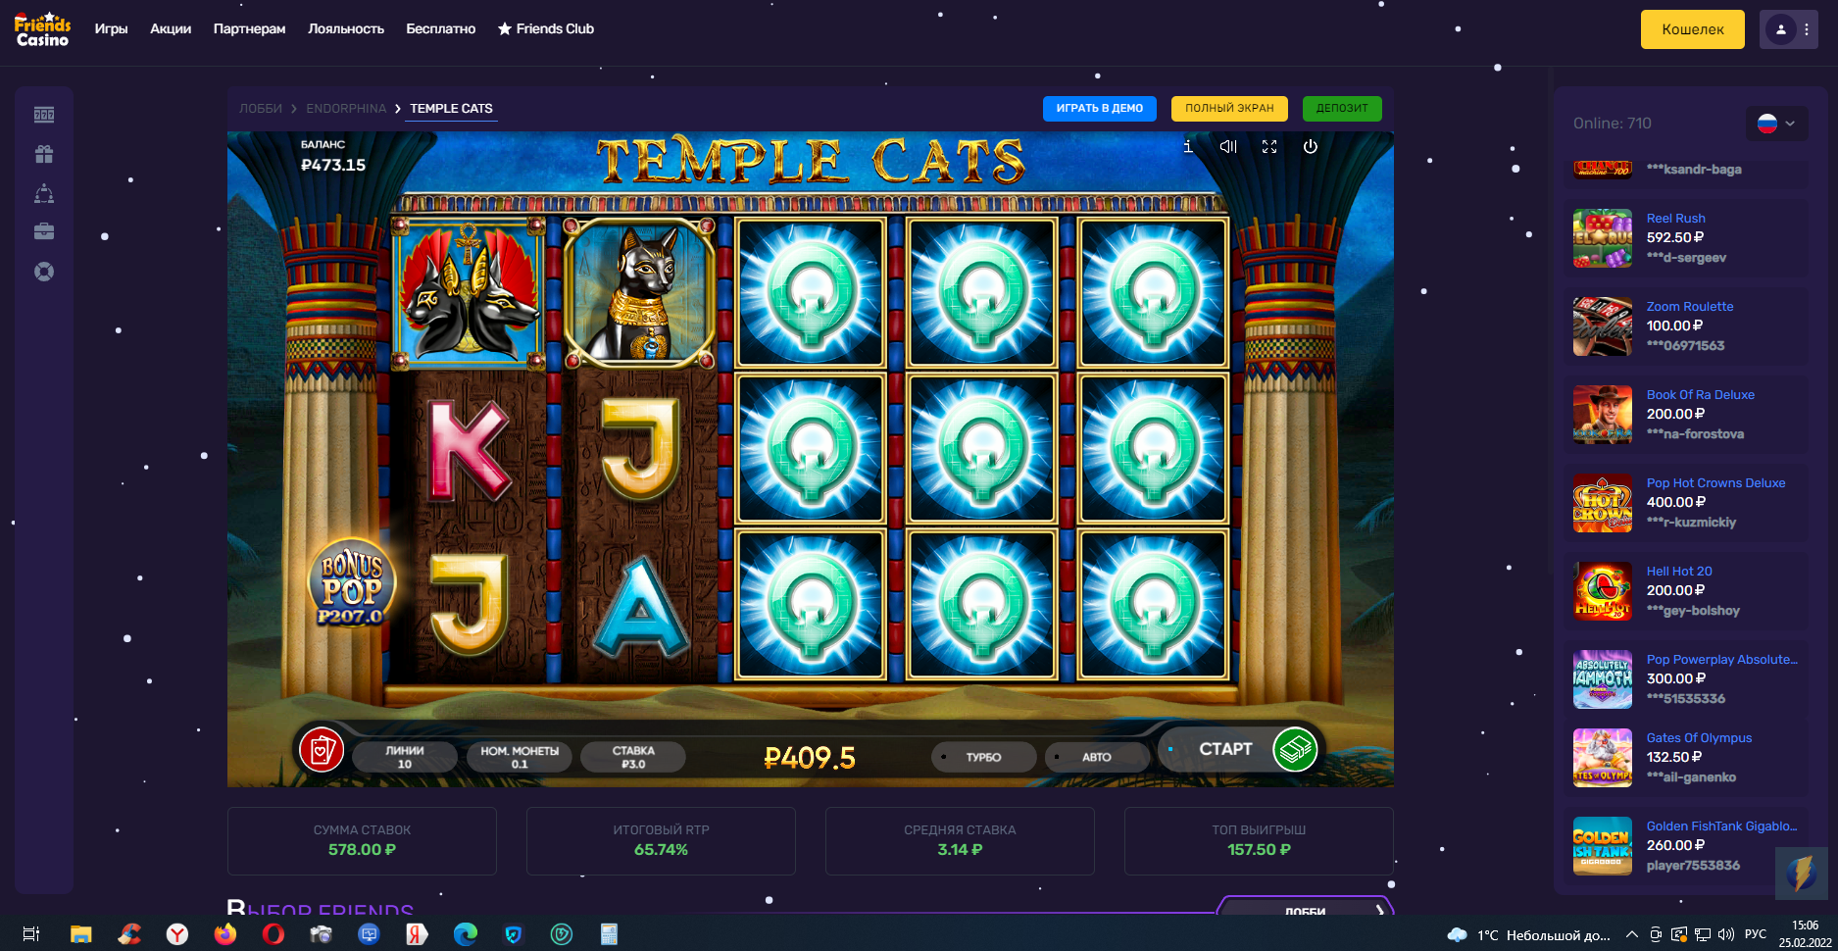
Task: Mute the game sound icon
Action: (x=1228, y=146)
